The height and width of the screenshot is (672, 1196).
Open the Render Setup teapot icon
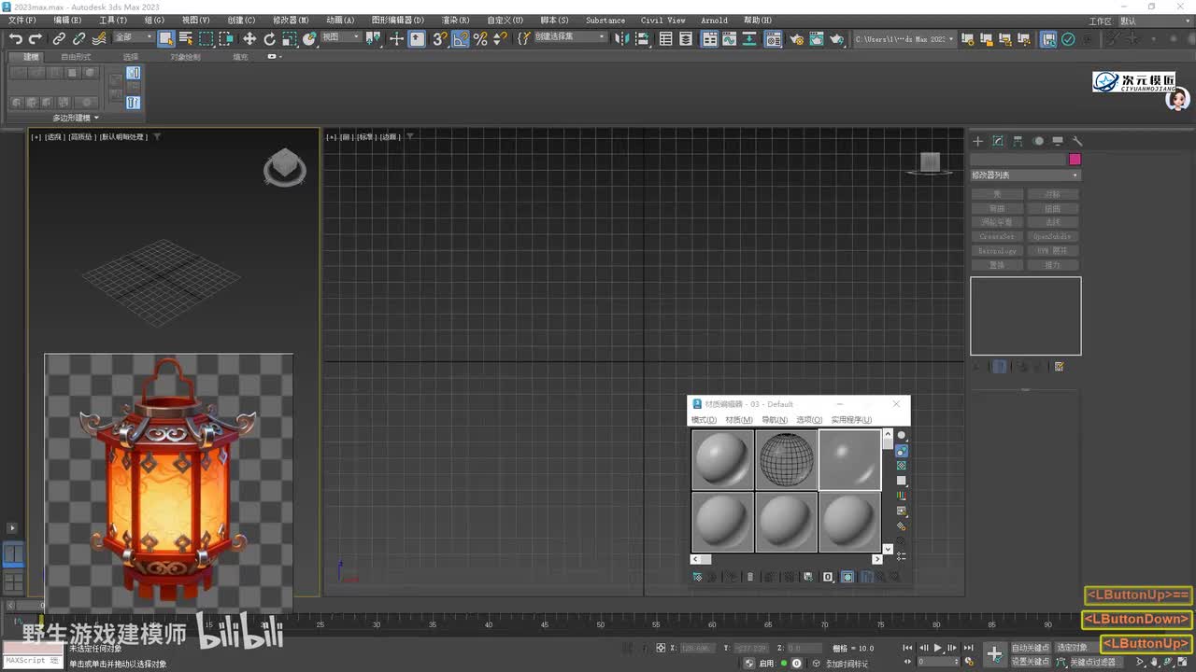coord(796,39)
